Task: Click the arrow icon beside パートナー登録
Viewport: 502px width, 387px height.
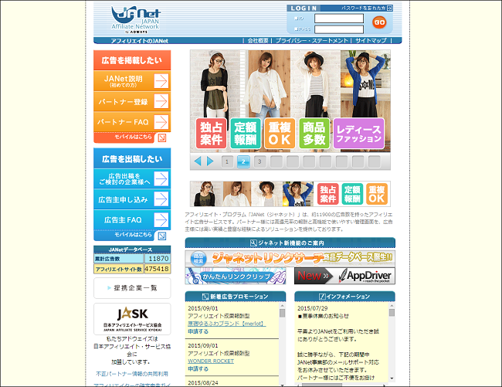Action: point(161,101)
